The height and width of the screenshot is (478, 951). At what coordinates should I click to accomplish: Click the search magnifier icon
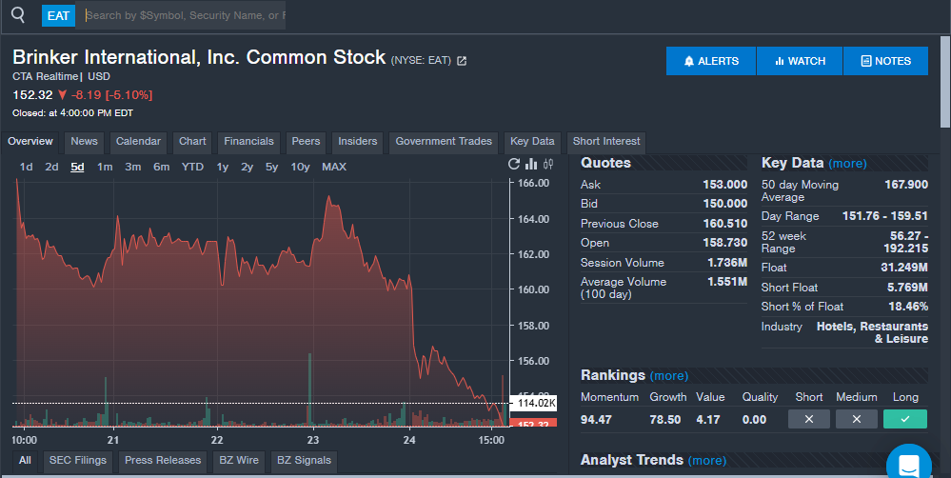pos(18,15)
